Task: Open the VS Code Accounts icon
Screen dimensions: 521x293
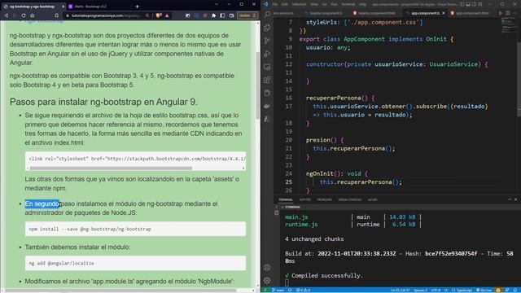Action: [x=267, y=268]
